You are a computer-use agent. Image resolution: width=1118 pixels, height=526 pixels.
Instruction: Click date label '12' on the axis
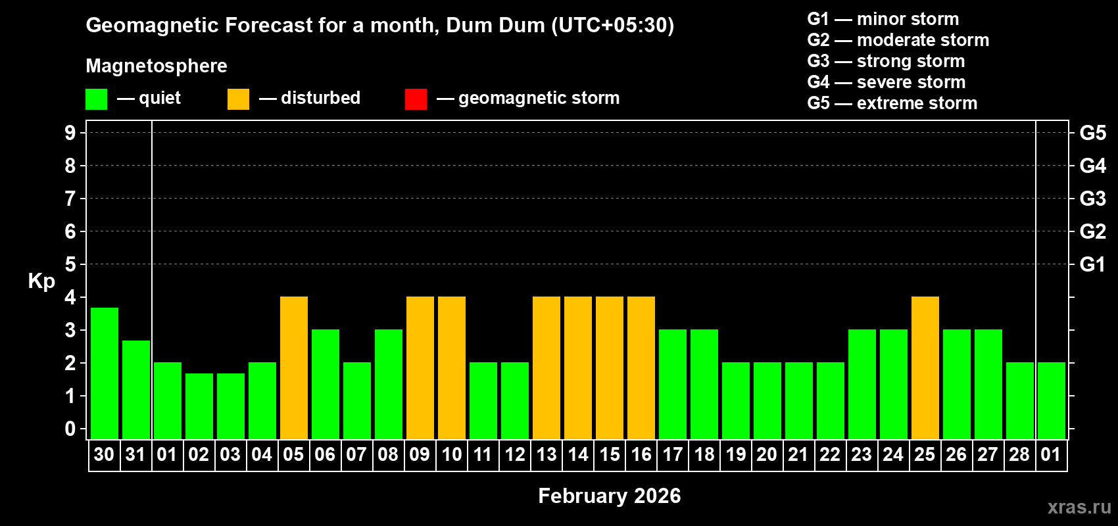pyautogui.click(x=514, y=455)
